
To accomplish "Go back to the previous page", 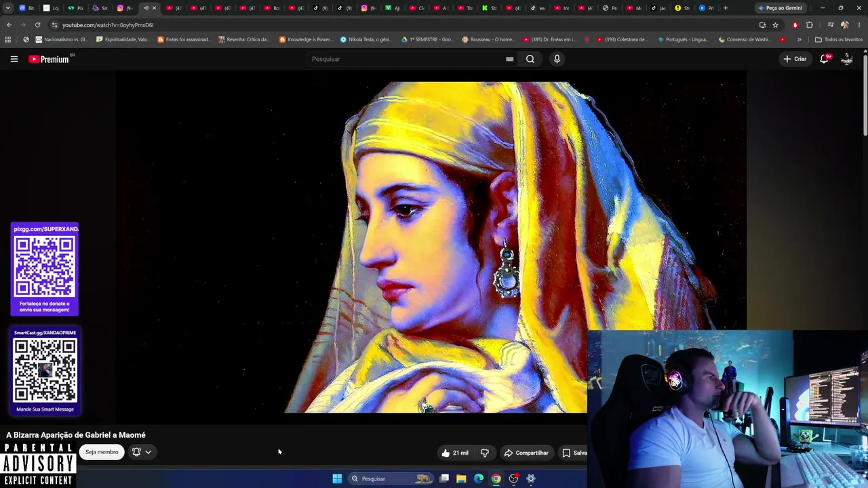I will [9, 25].
